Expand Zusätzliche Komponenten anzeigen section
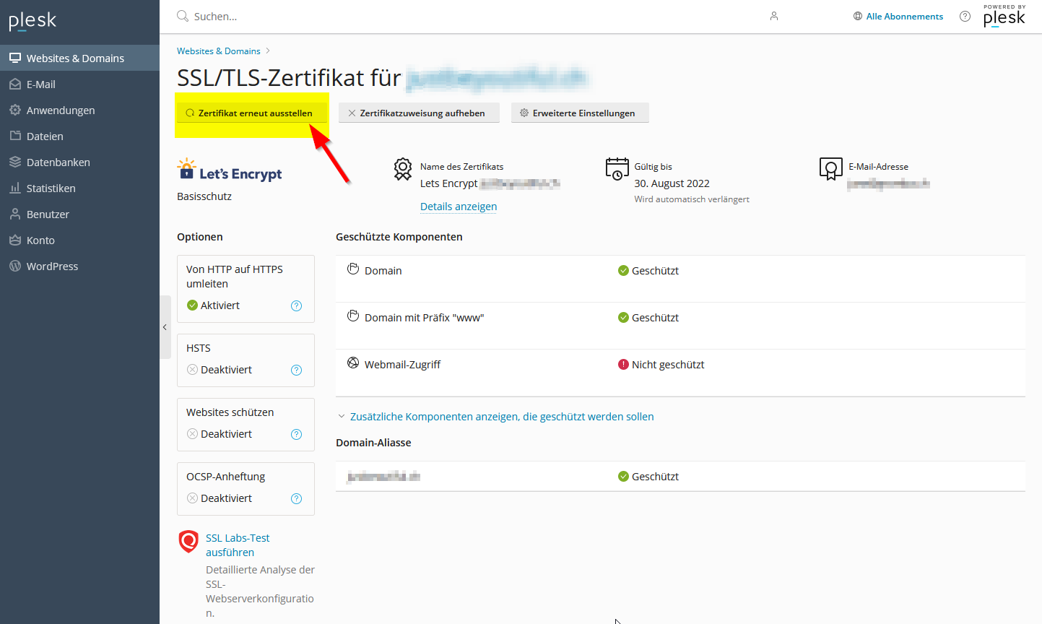The image size is (1042, 624). [x=501, y=417]
